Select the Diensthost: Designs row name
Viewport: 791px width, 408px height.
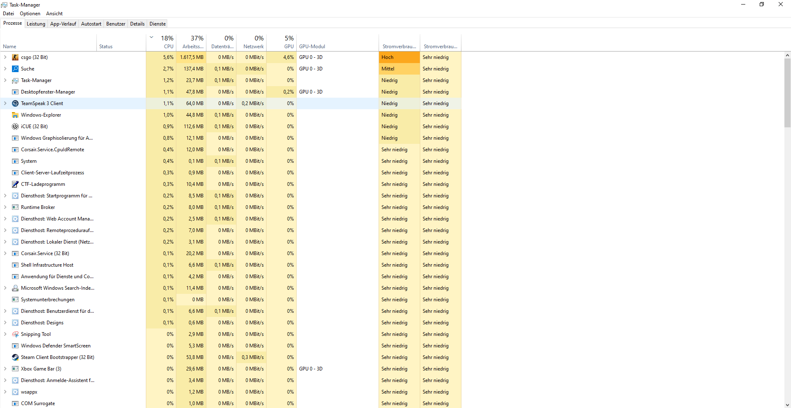42,323
